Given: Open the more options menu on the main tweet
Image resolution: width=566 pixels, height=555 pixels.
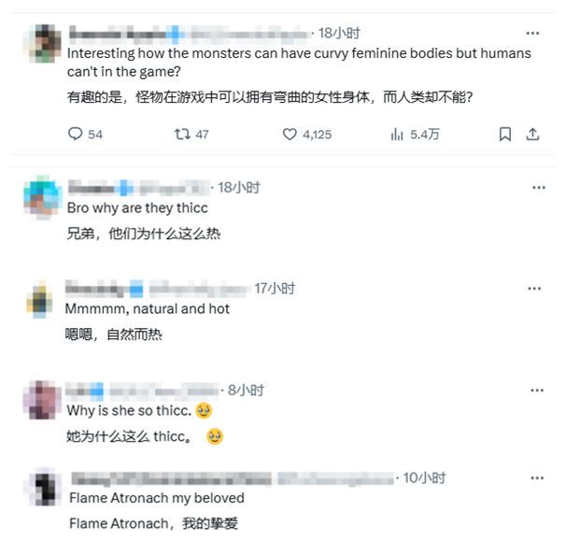Looking at the screenshot, I should pyautogui.click(x=532, y=34).
